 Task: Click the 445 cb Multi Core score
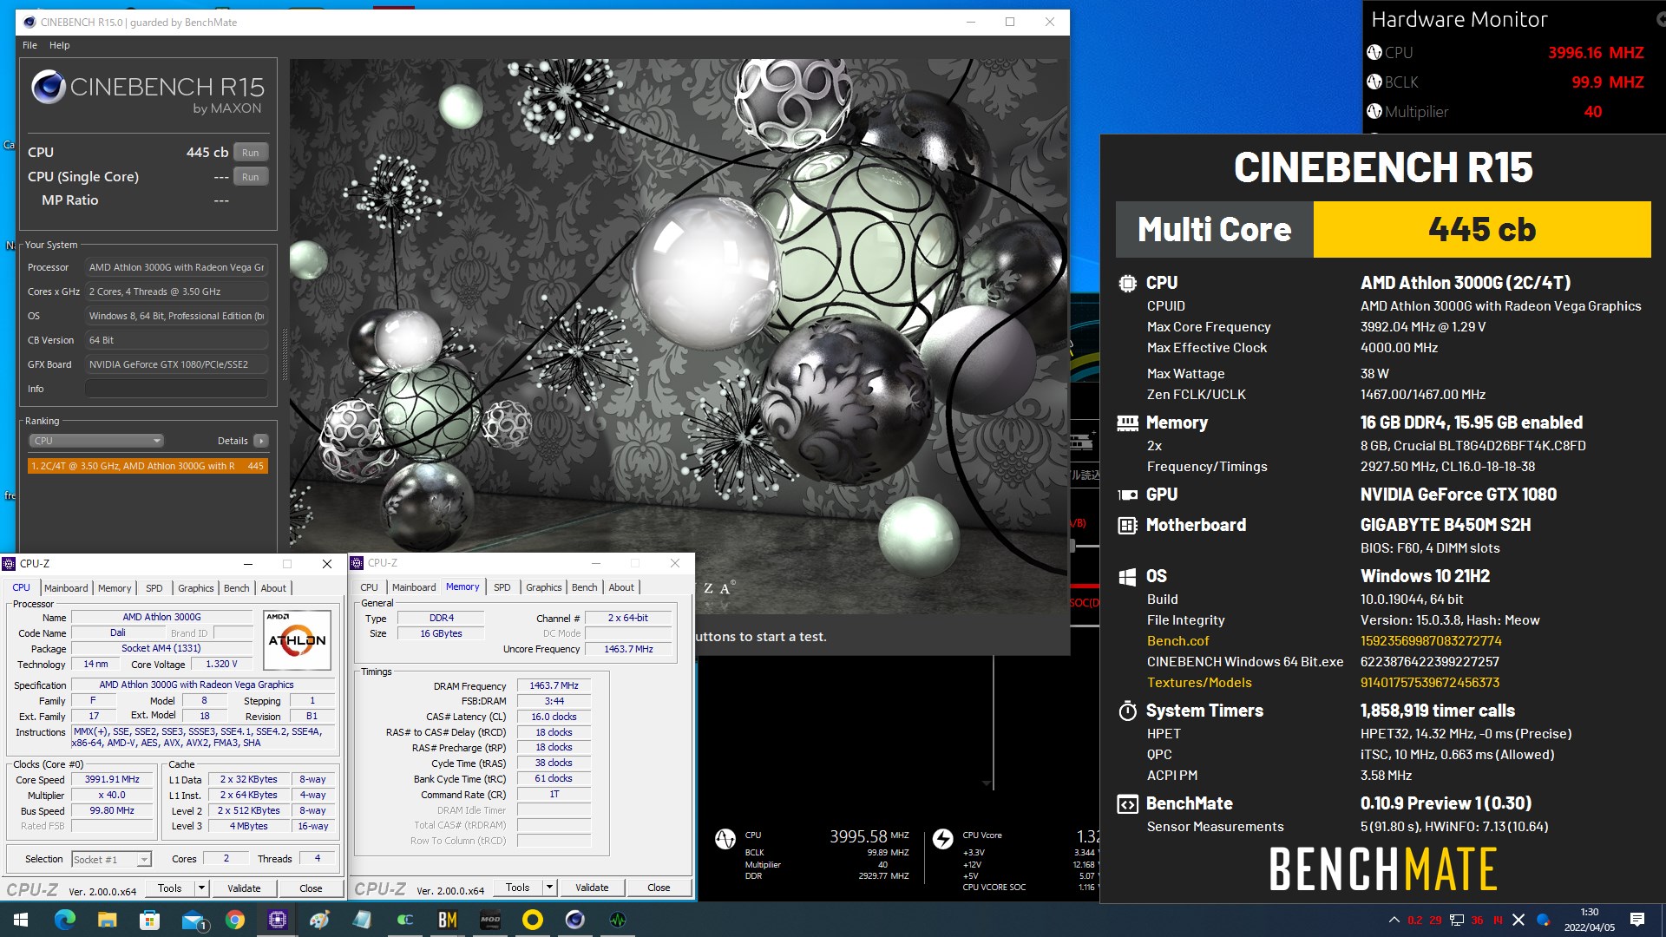click(x=1482, y=229)
